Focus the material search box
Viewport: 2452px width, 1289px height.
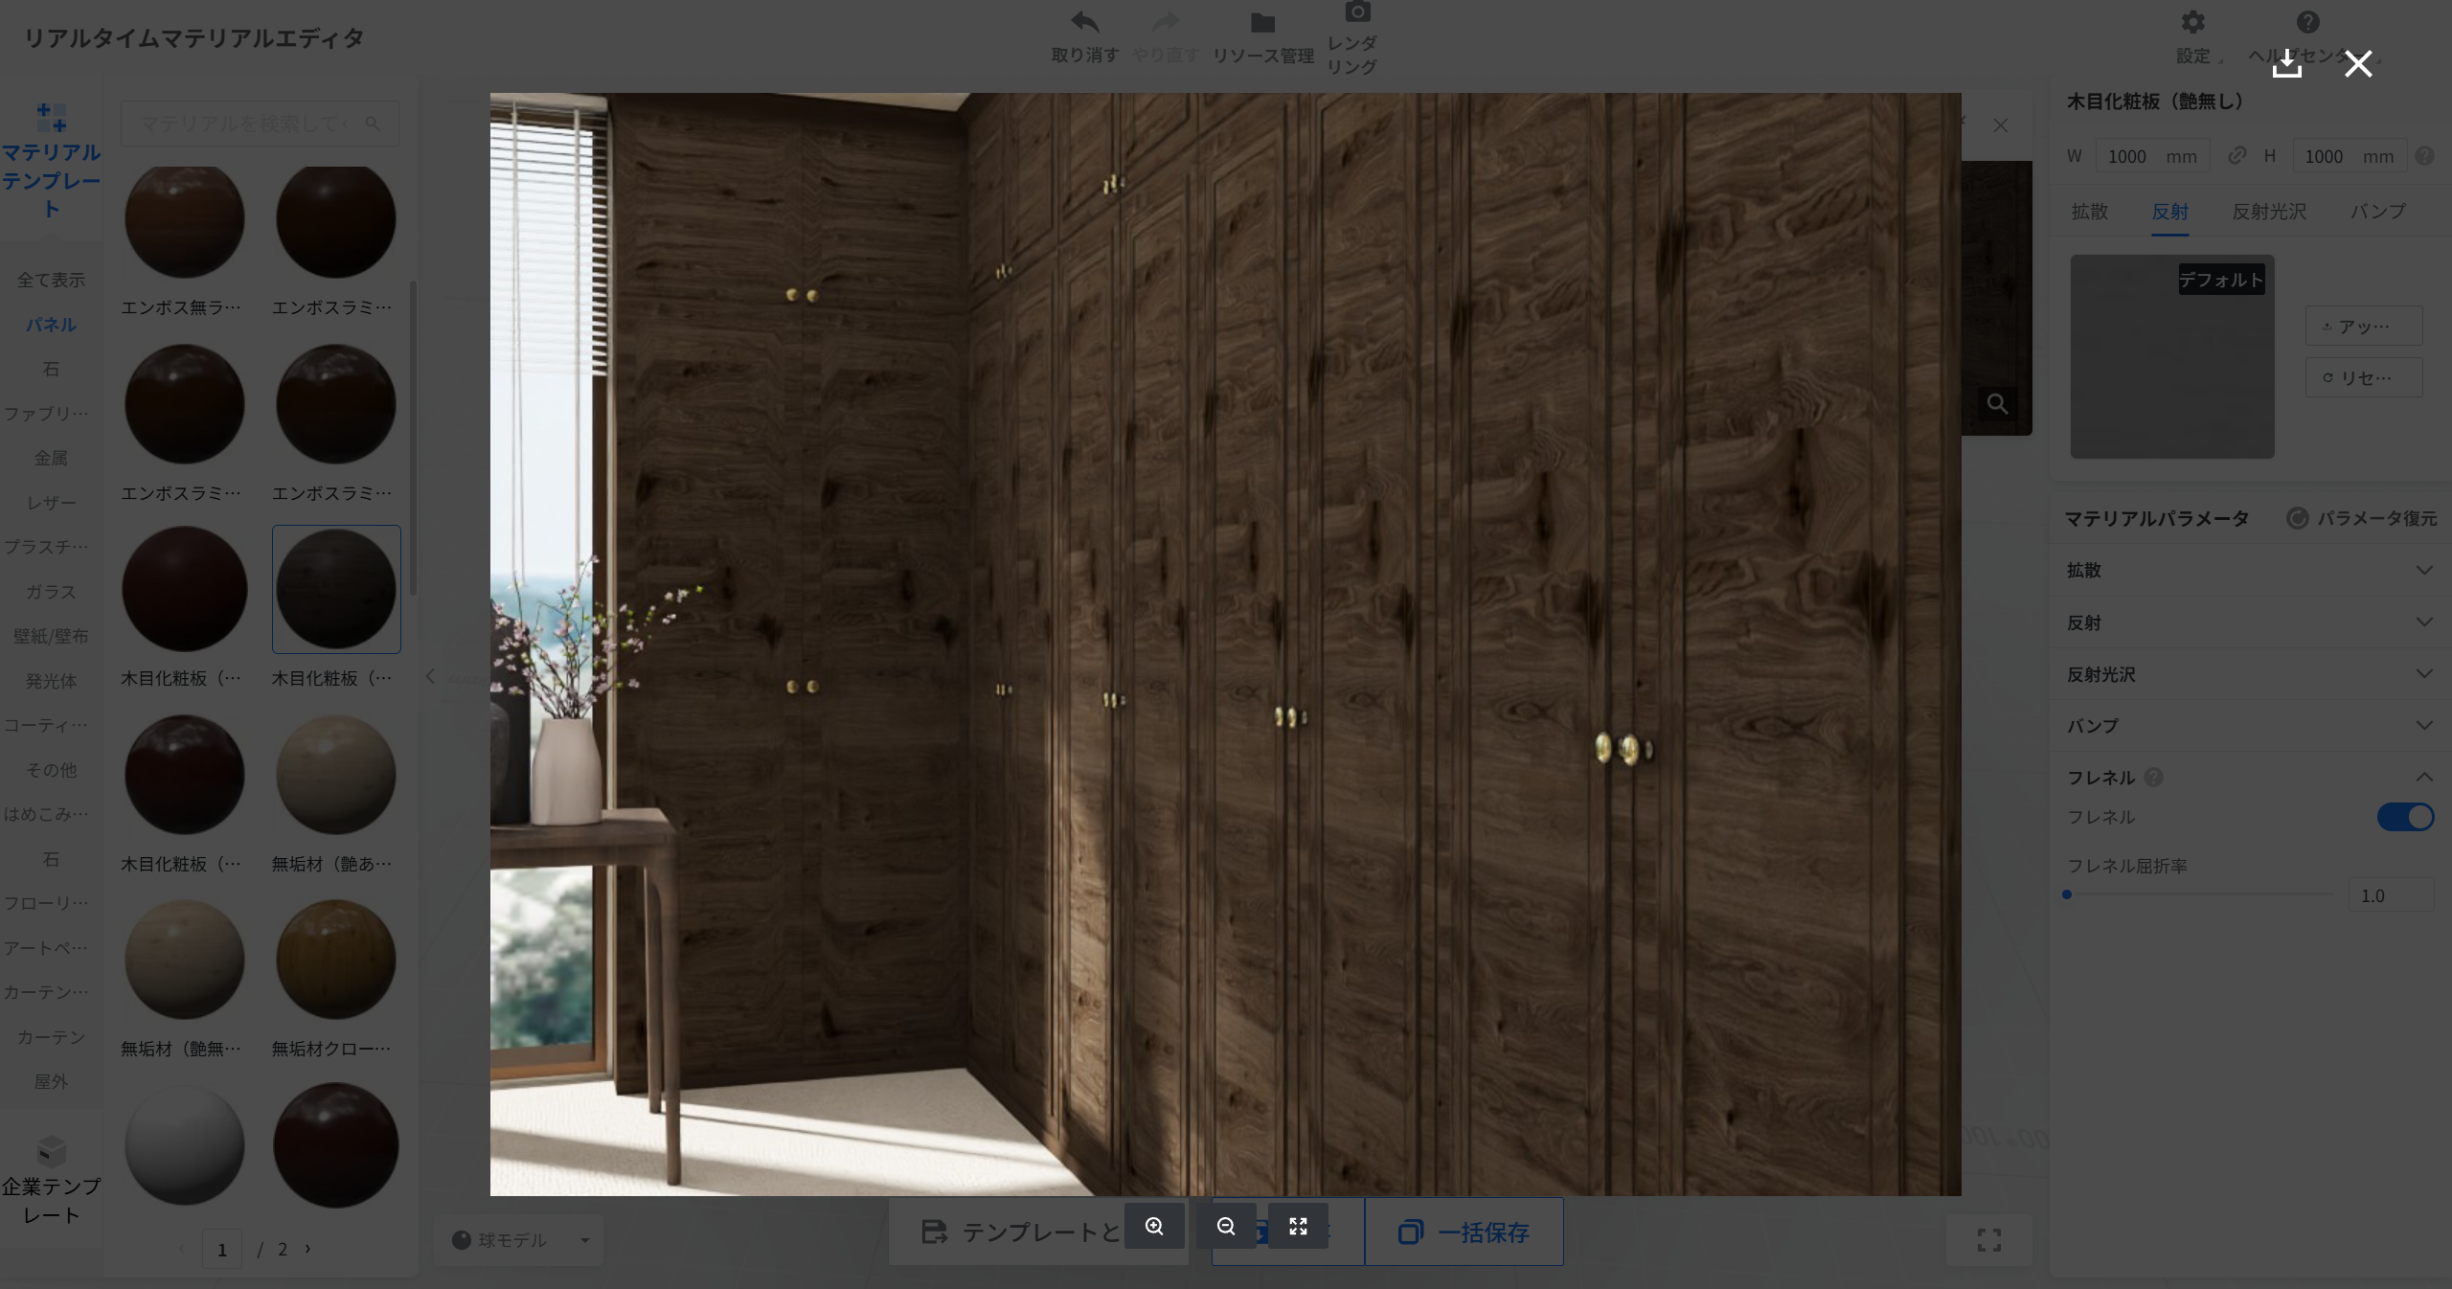click(x=260, y=124)
